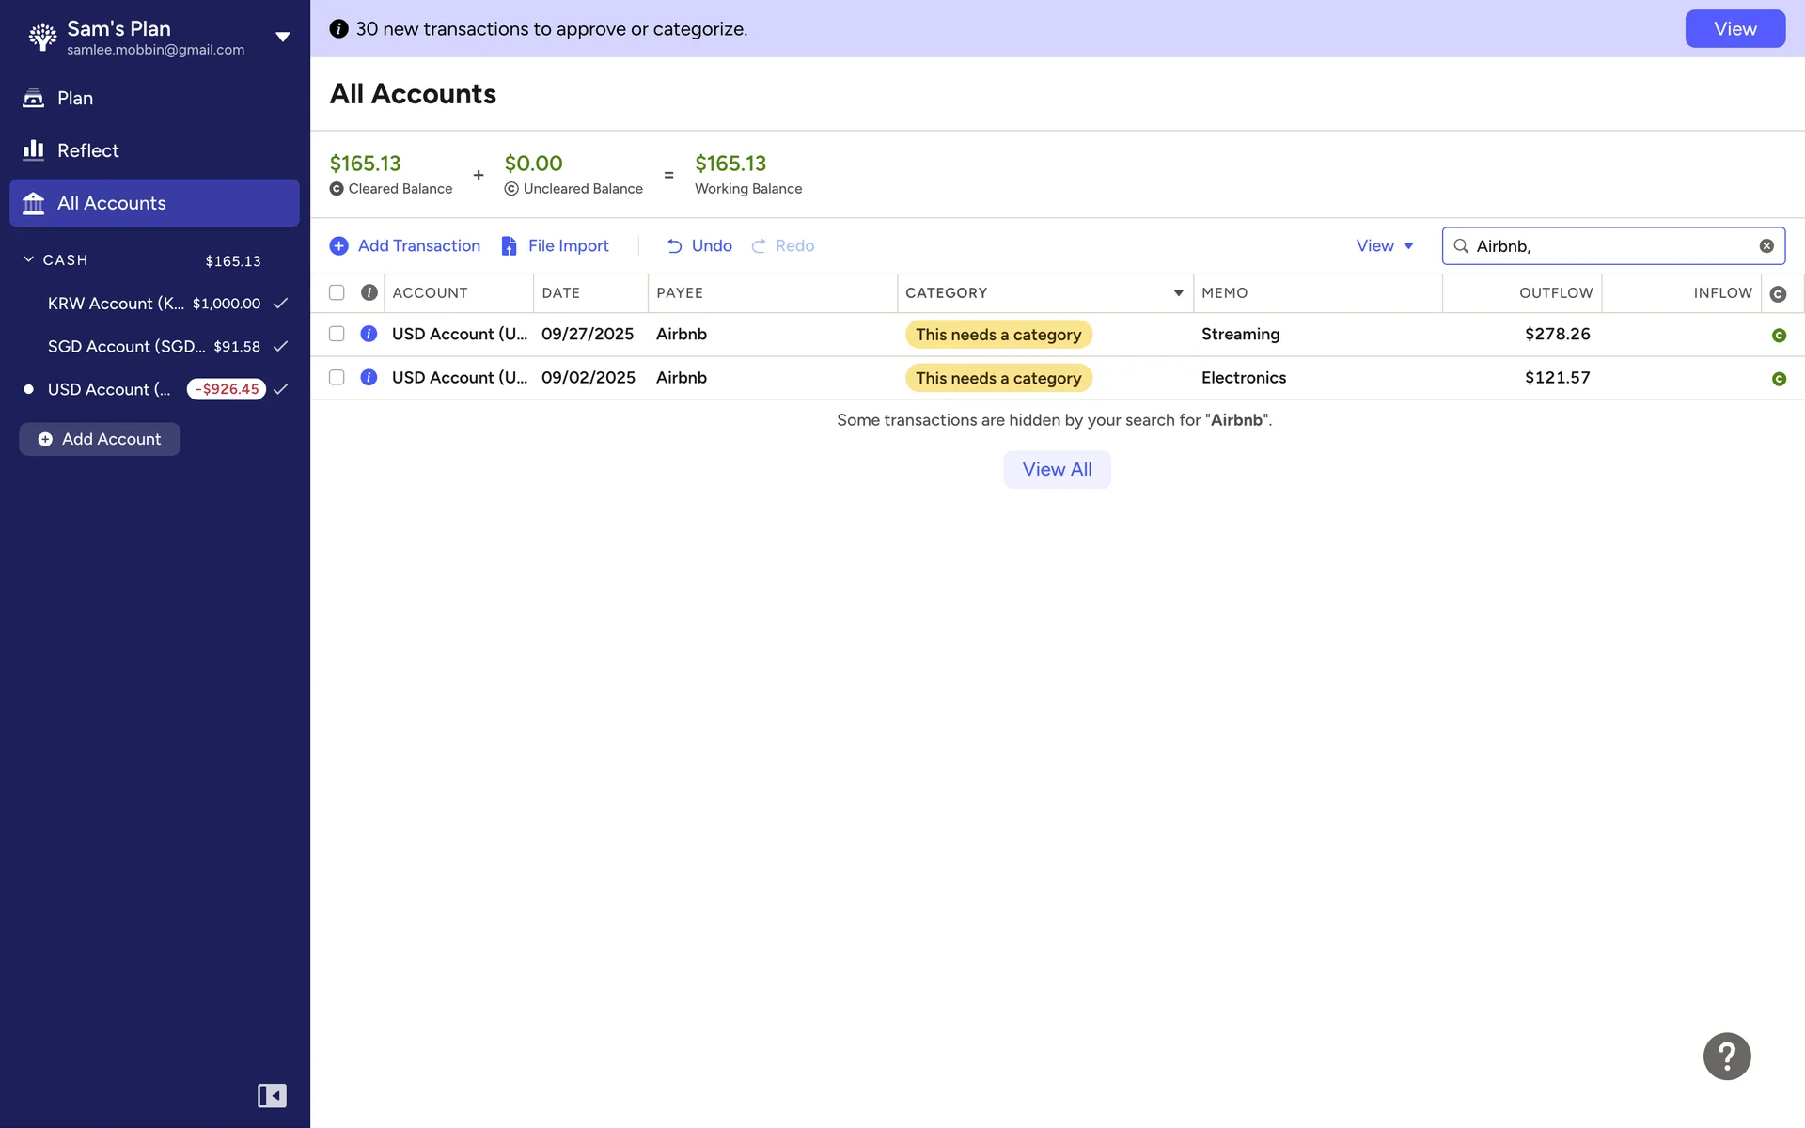This screenshot has height=1128, width=1805.
Task: Select the Streaming memo transaction checkbox
Action: pos(337,334)
